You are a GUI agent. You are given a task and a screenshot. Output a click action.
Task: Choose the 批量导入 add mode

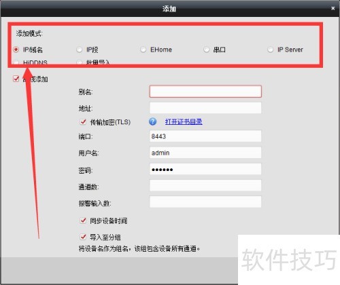point(79,62)
